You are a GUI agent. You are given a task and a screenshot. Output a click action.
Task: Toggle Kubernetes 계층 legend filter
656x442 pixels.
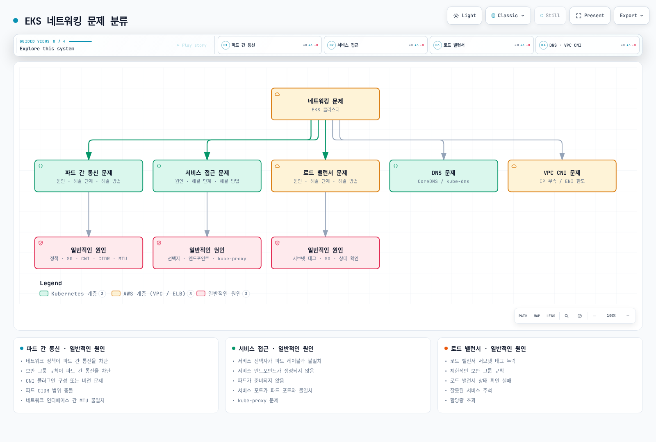[73, 294]
